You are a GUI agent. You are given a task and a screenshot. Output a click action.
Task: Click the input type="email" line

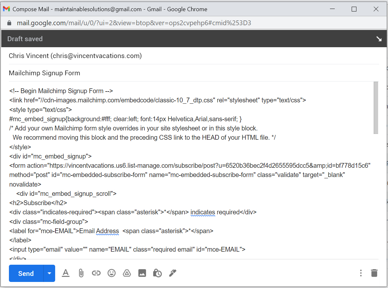(128, 249)
